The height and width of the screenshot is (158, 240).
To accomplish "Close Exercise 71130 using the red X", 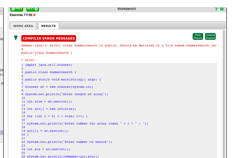I will pyautogui.click(x=34, y=15).
